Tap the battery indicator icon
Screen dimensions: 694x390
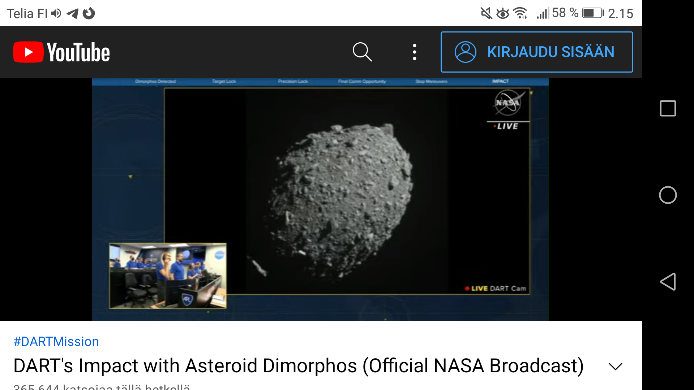point(593,13)
